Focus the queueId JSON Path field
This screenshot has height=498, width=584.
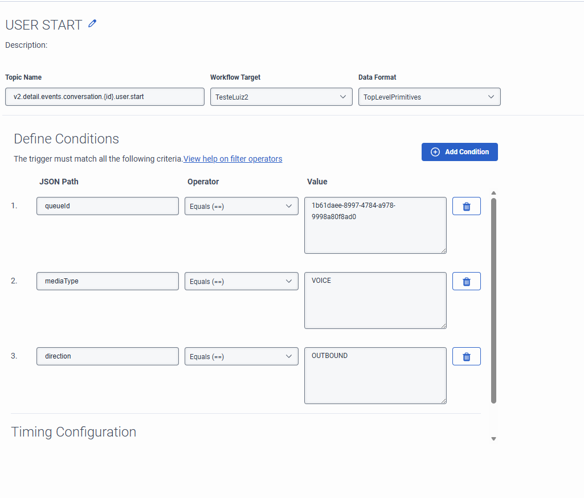pos(107,206)
